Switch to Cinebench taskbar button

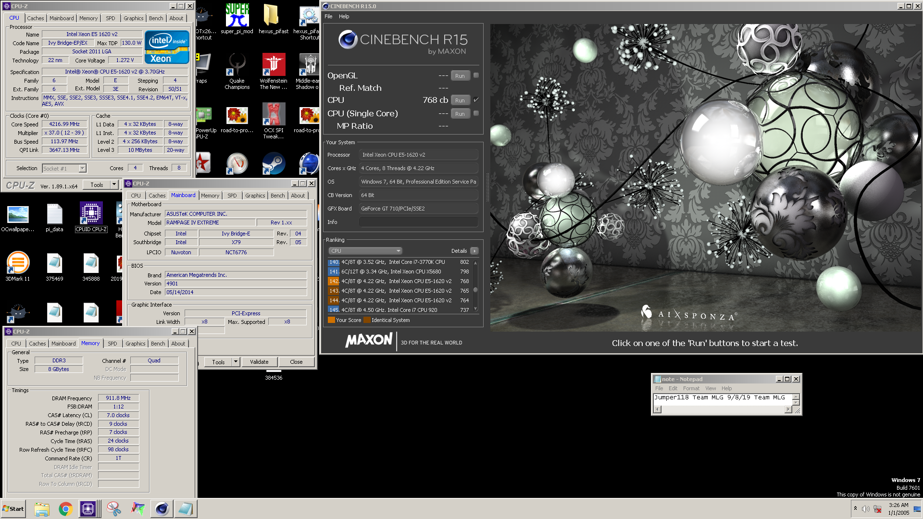pos(162,509)
